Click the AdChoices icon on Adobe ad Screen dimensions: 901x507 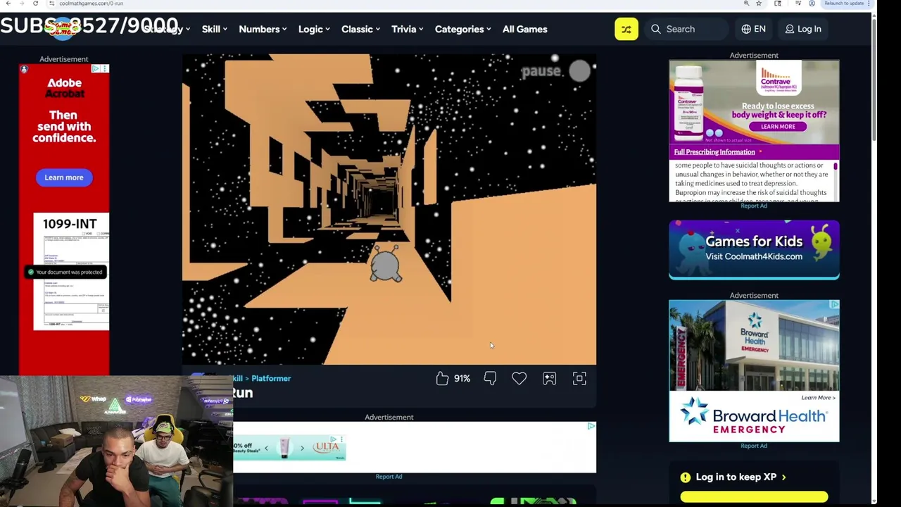[x=97, y=68]
